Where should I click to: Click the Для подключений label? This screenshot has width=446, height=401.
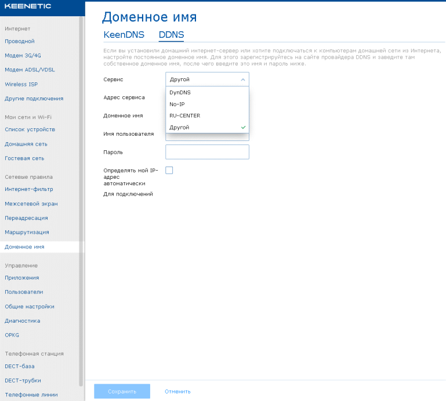coord(128,194)
